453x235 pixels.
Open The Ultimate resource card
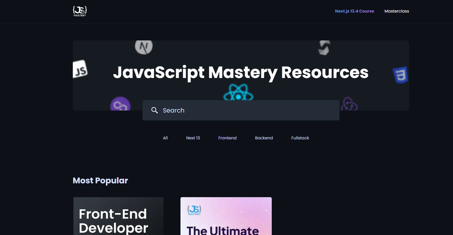226,216
